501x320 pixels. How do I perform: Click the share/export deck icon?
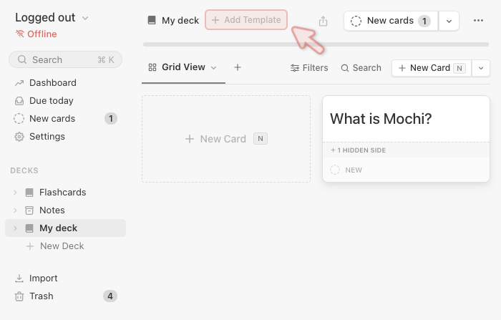(323, 21)
